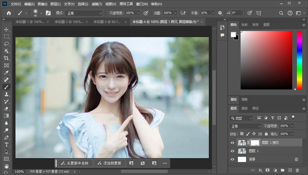Select the Eyedropper tool
308x175 pixels.
click(x=6, y=73)
